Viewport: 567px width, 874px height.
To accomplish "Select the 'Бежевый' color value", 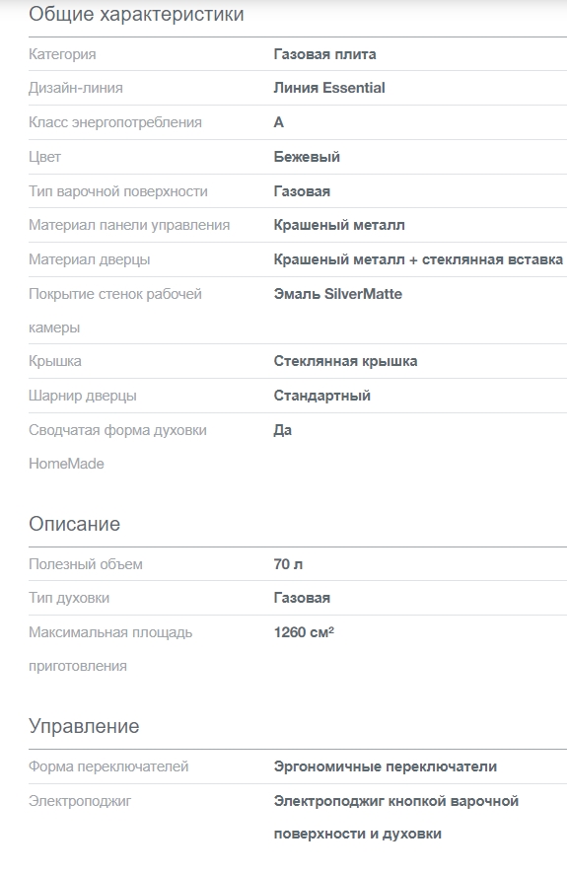I will 307,157.
